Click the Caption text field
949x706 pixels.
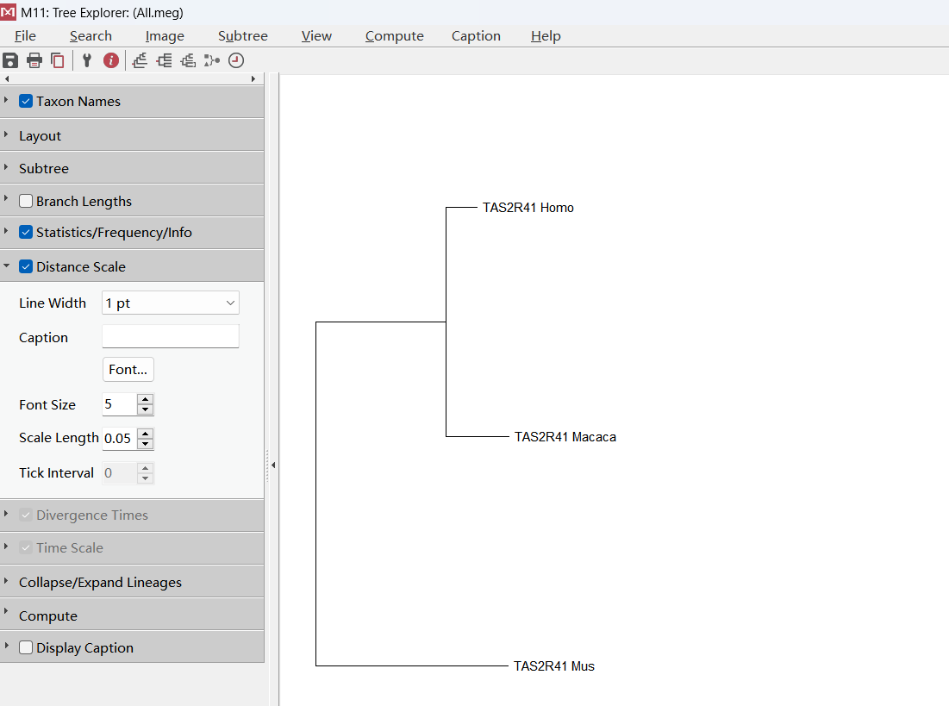pos(171,337)
